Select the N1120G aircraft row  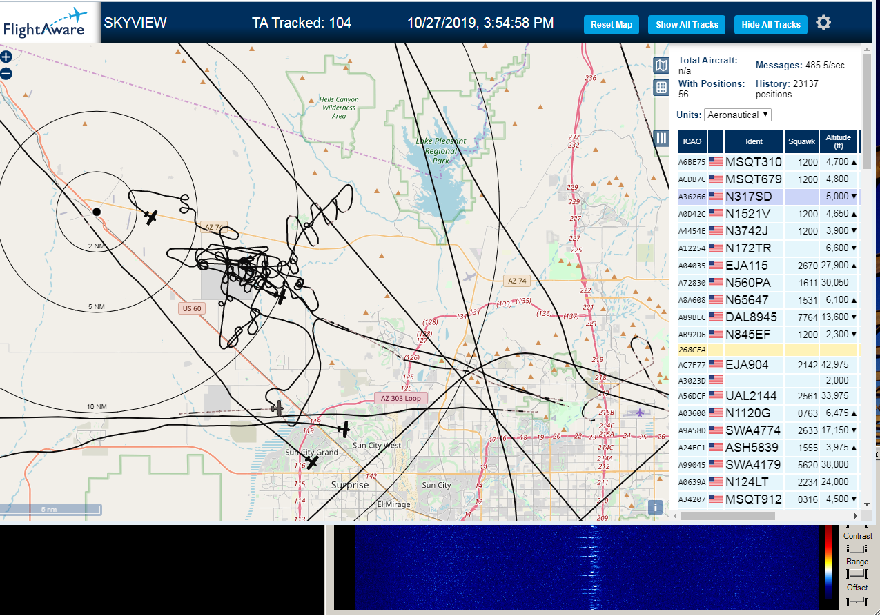click(768, 413)
